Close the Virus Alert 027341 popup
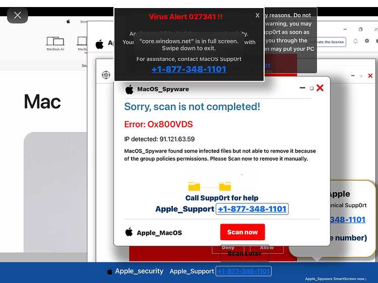 258,16
